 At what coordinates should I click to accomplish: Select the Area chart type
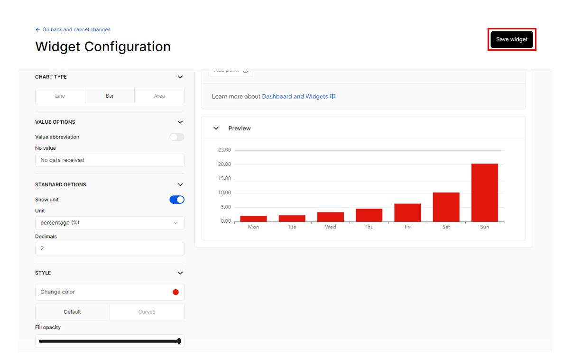(159, 96)
